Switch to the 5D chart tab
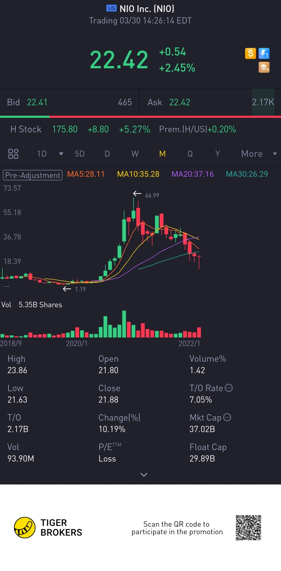The height and width of the screenshot is (571, 281). pos(80,154)
